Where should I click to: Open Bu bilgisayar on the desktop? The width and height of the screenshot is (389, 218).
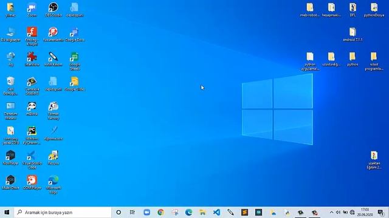[x=10, y=35]
